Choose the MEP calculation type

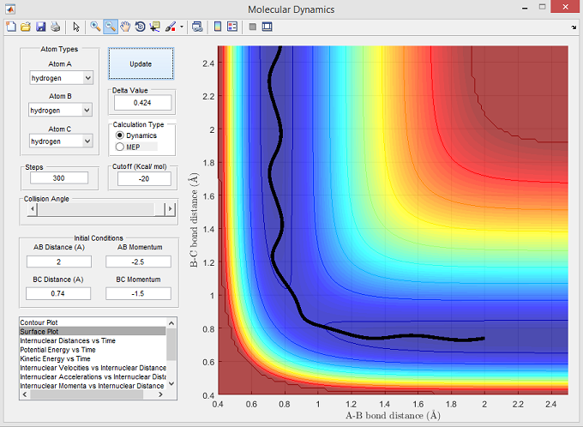[x=120, y=147]
